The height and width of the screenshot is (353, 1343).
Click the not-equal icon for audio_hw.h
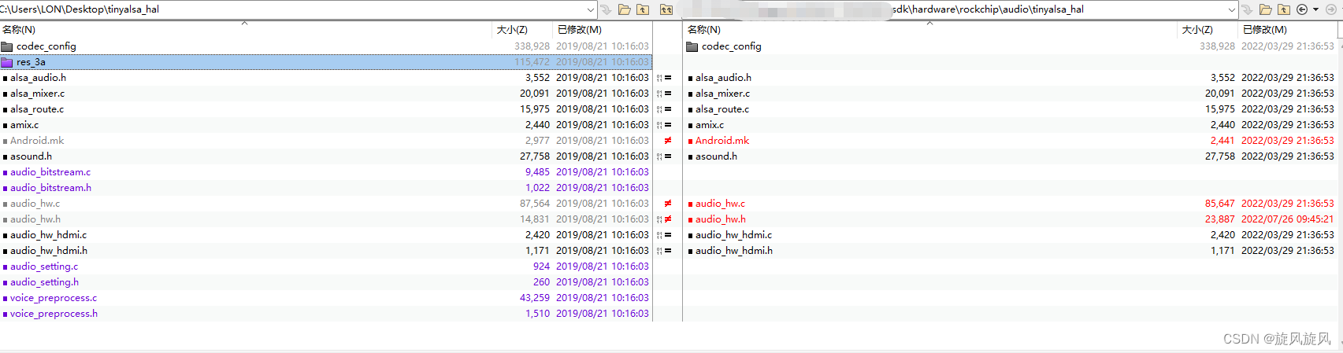[x=668, y=219]
